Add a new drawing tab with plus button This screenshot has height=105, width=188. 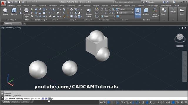tap(24, 24)
